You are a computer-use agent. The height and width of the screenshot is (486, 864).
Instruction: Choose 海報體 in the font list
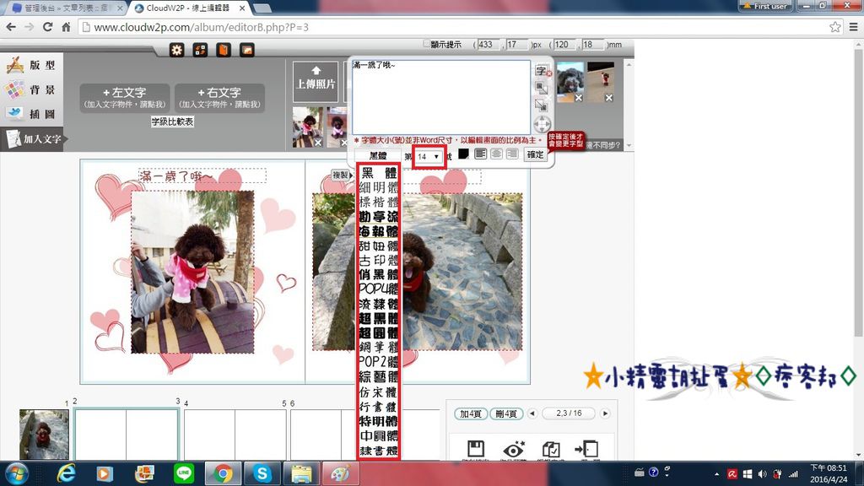click(x=379, y=231)
